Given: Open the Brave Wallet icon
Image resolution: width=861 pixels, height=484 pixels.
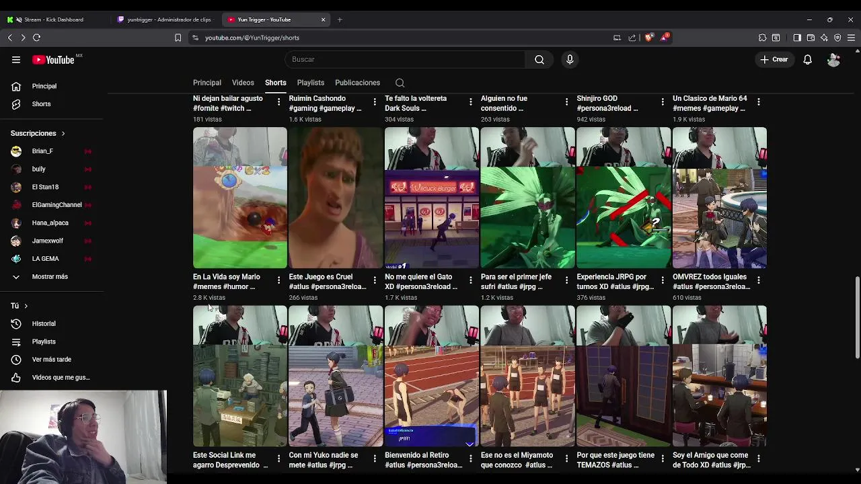Looking at the screenshot, I should pos(811,38).
